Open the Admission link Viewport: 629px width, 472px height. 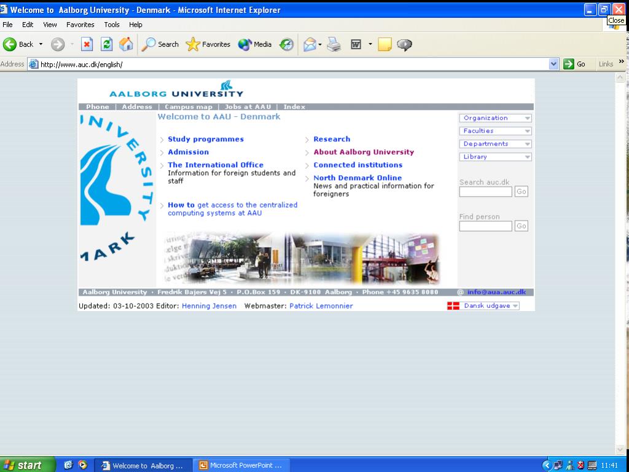tap(188, 152)
